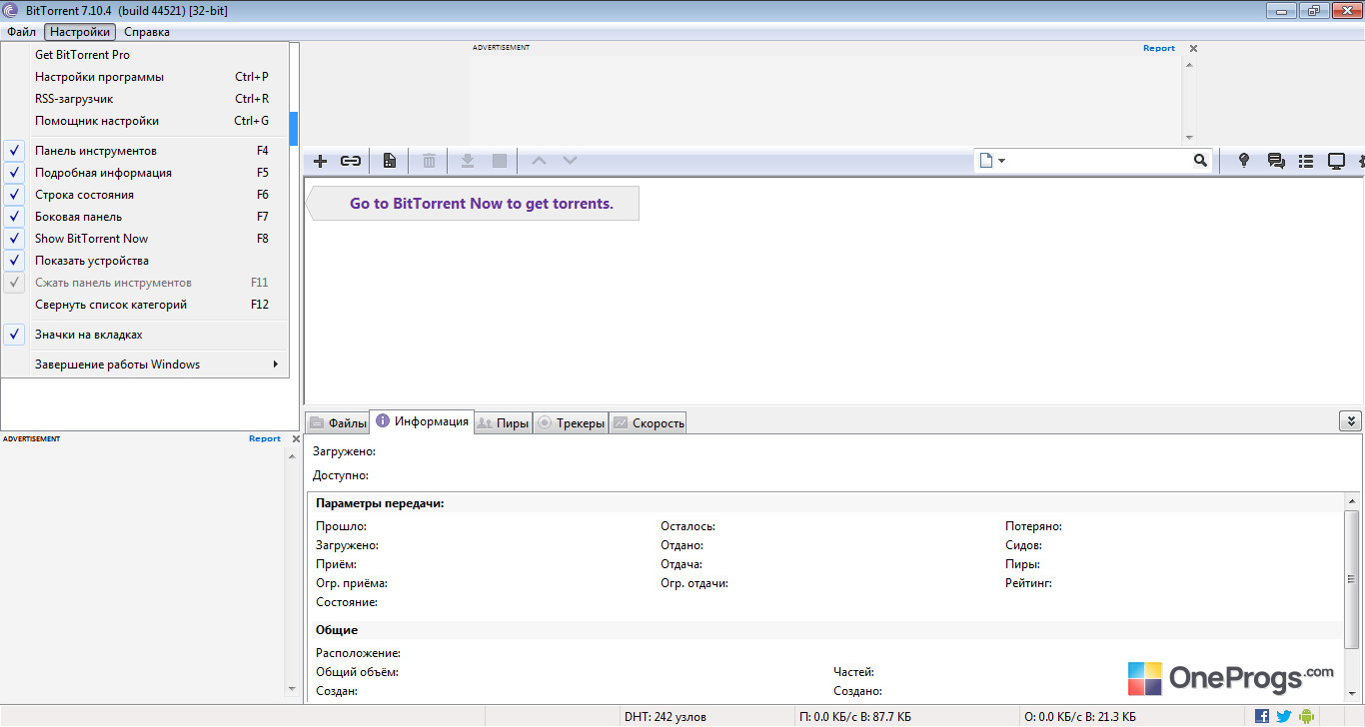Choose Свернуть список категорий
1365x727 pixels.
145,305
